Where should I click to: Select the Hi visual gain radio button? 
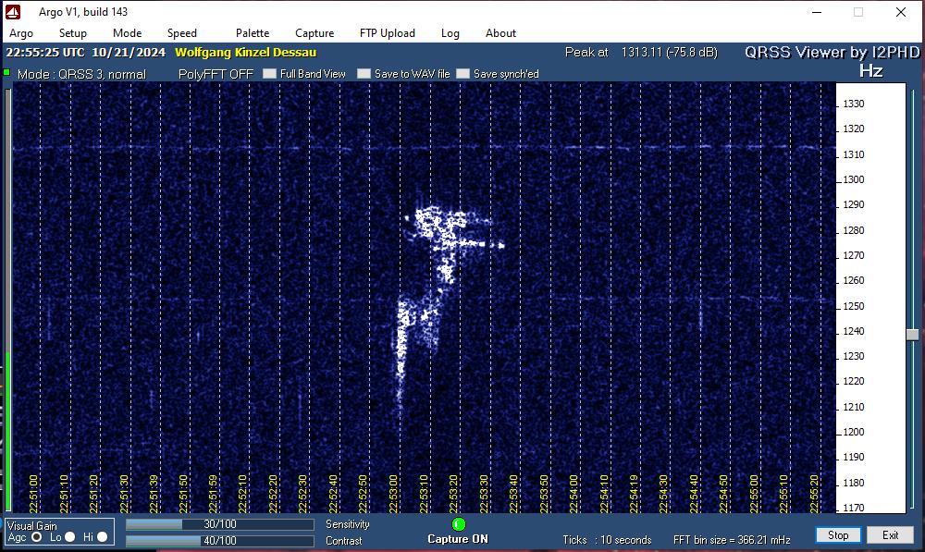[x=102, y=536]
